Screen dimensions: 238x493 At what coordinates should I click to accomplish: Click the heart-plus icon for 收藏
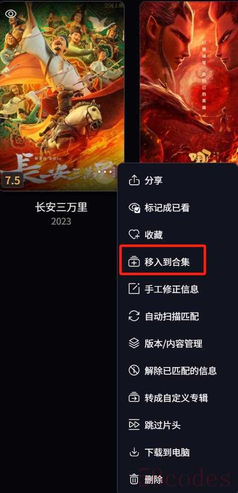(x=134, y=235)
